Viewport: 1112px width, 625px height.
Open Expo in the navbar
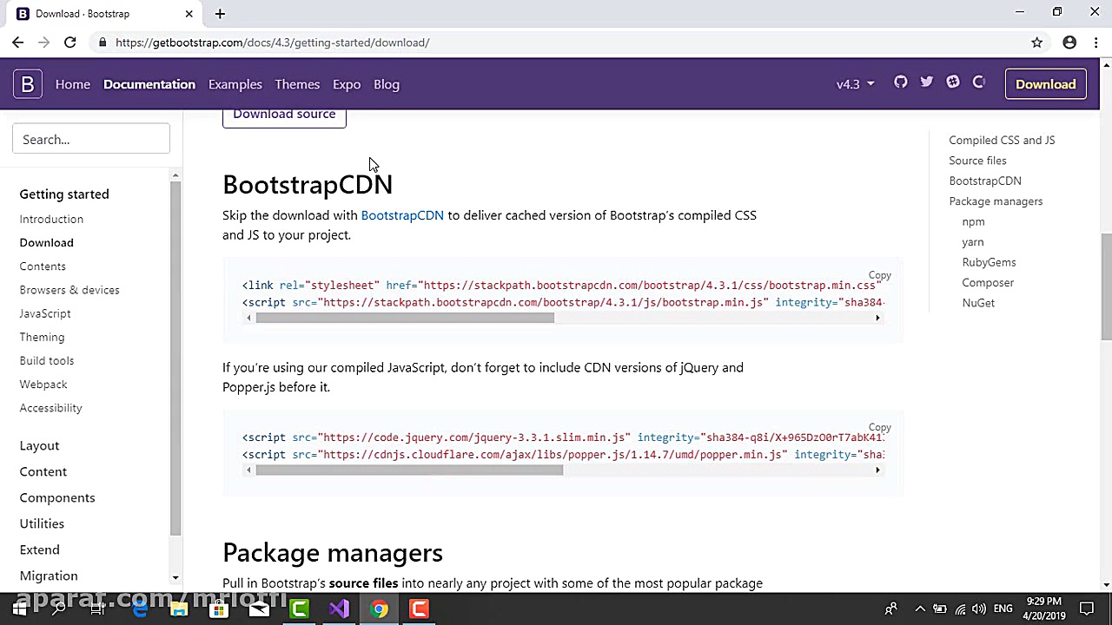pyautogui.click(x=347, y=84)
